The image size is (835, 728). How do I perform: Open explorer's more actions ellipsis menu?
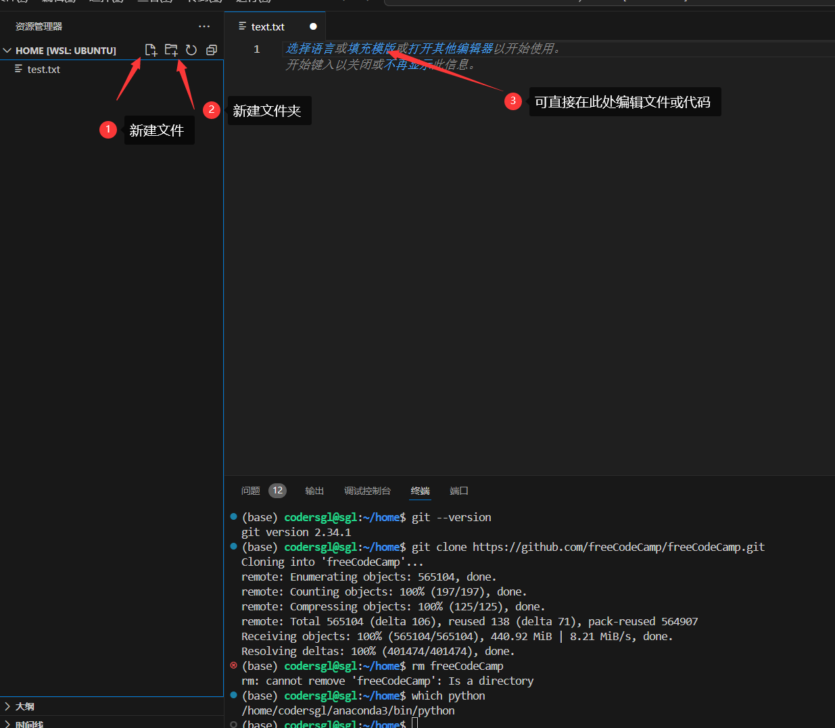[x=204, y=26]
